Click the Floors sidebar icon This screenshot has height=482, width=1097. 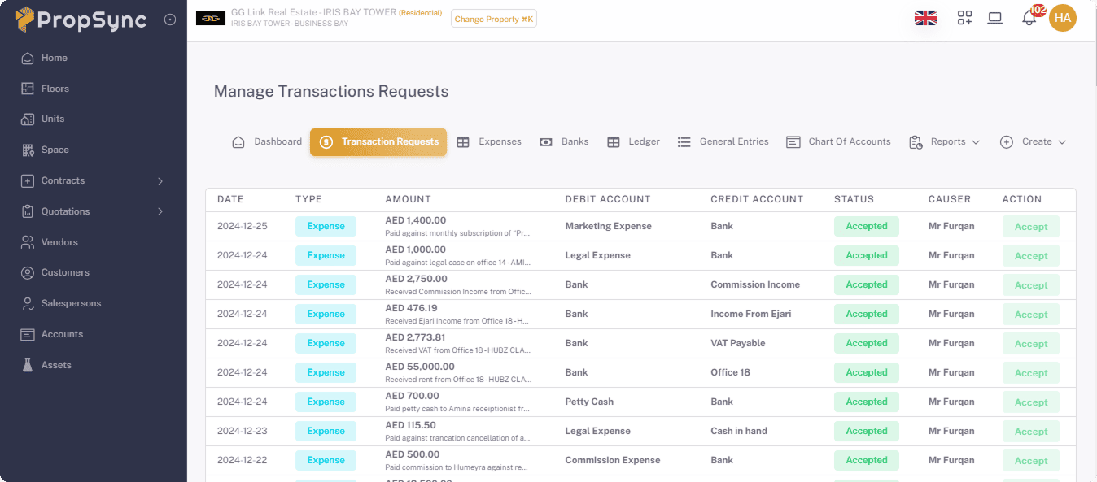point(28,89)
